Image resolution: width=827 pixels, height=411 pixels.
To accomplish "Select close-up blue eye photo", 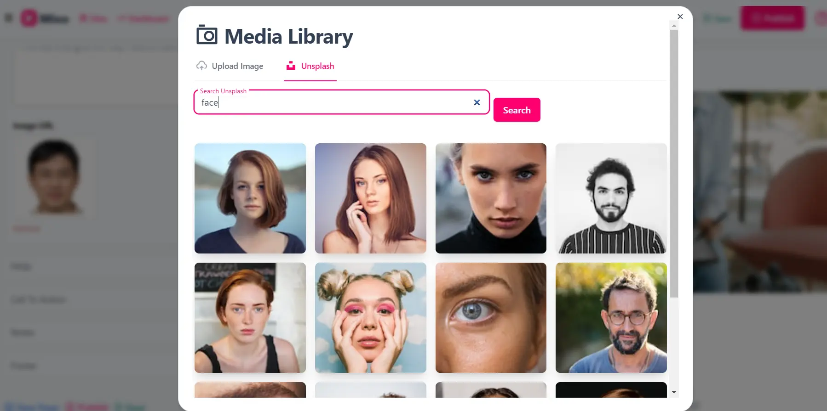I will [x=491, y=318].
